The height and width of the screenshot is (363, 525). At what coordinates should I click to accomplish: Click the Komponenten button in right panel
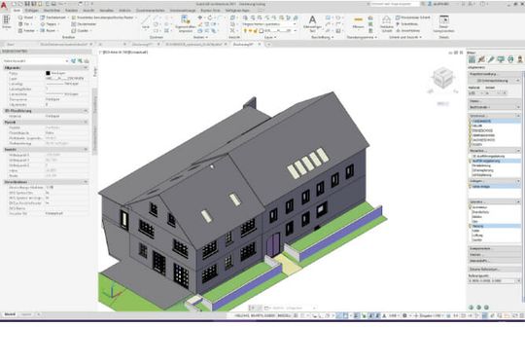(x=494, y=249)
